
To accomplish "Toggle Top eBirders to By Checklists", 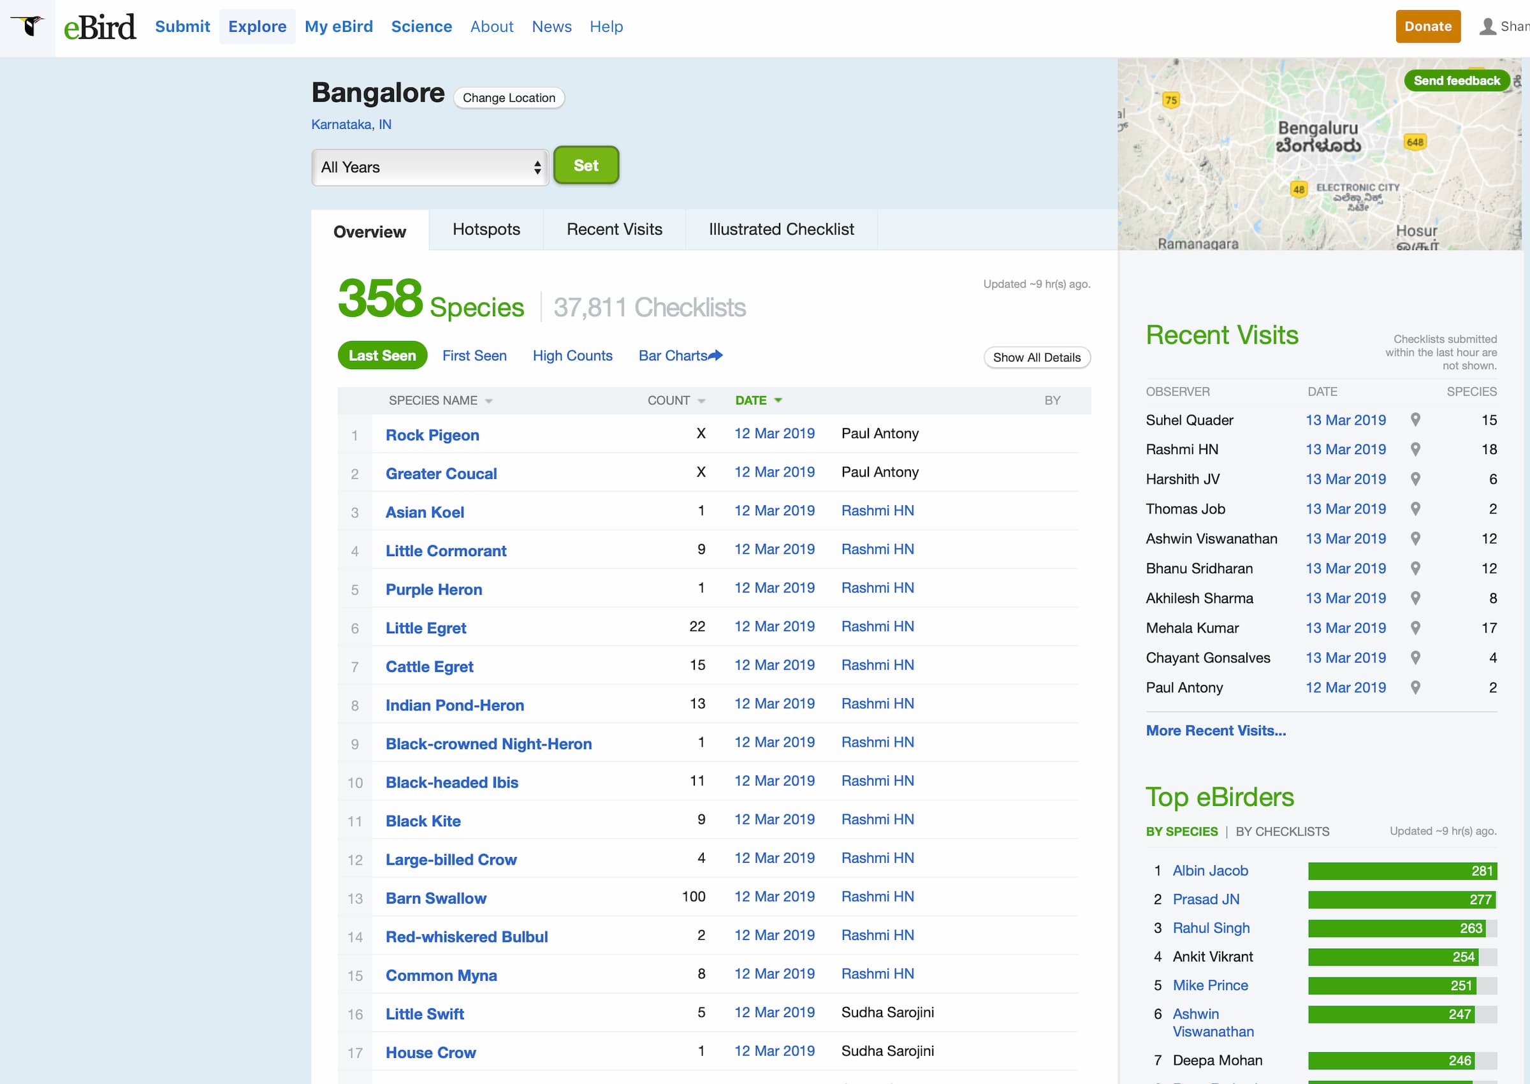I will (1282, 831).
